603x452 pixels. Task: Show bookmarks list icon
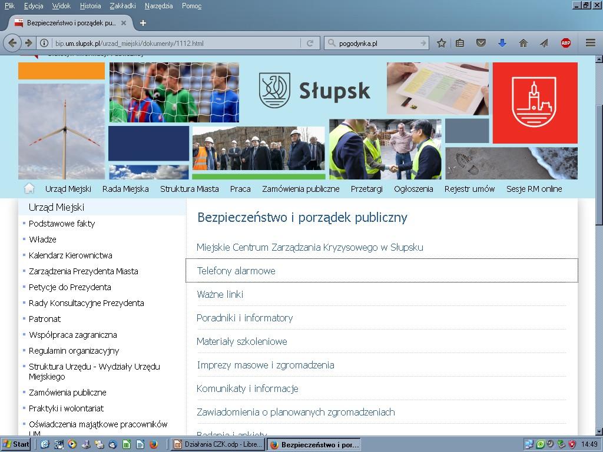point(460,43)
